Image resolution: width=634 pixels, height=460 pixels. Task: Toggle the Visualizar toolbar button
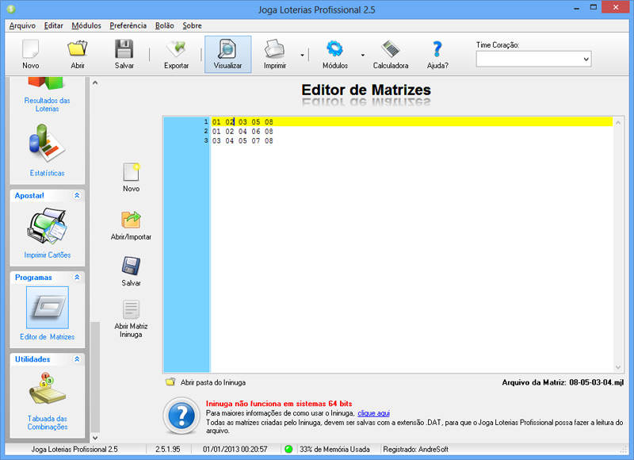227,53
